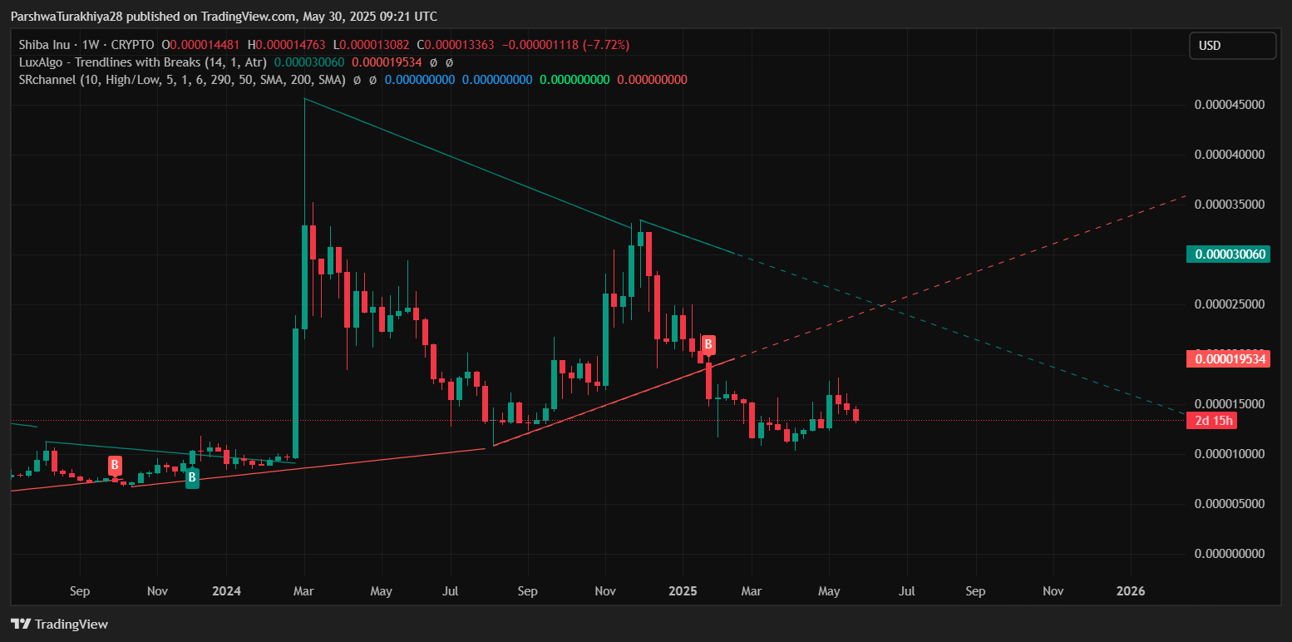Click the 2024 label on time axis

[226, 591]
